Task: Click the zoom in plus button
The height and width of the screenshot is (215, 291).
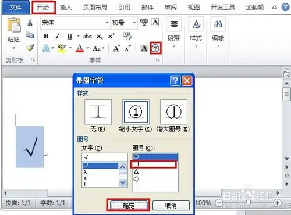Action: coord(277,203)
